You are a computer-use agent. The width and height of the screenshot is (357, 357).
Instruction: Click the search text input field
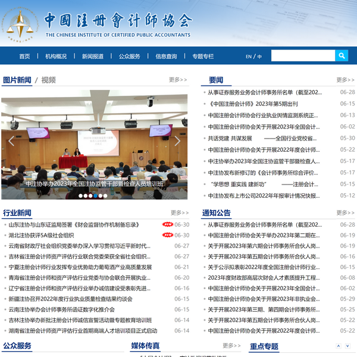pos(303,56)
